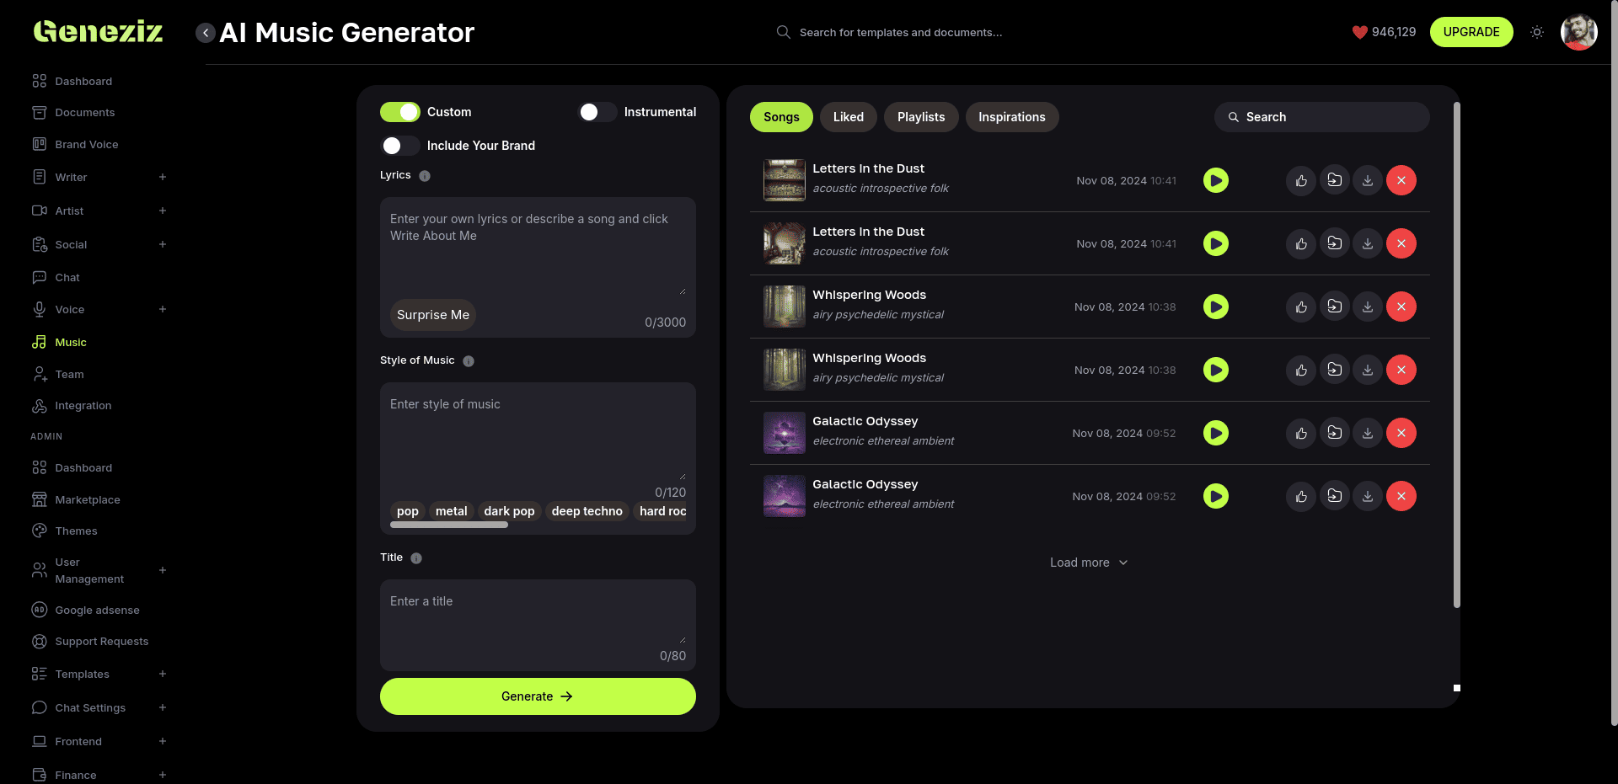Image resolution: width=1618 pixels, height=784 pixels.
Task: Expand the Writer sidebar submenu
Action: coord(163,177)
